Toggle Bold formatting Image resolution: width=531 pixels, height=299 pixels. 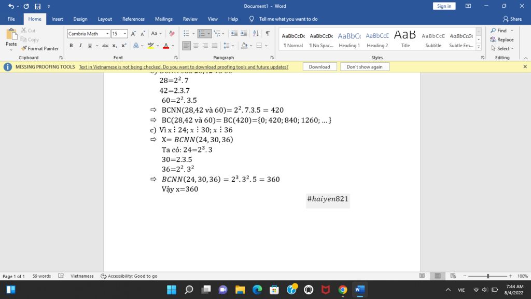click(x=71, y=46)
